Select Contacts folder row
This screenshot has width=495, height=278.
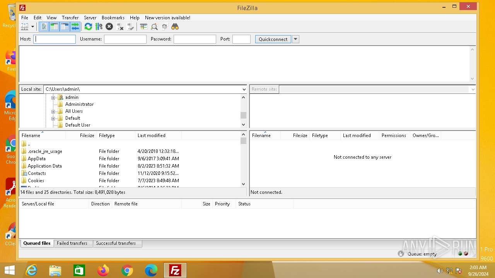(130, 173)
